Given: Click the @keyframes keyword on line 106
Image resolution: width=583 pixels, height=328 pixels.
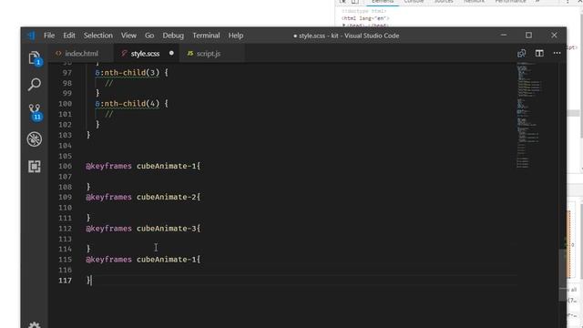Looking at the screenshot, I should click(108, 166).
